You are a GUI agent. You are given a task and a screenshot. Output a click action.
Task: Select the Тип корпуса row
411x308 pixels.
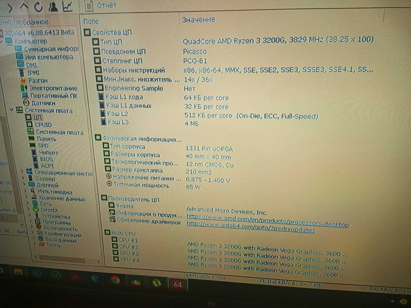(168, 147)
